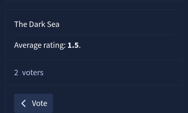
Task: Click the empty area right of The Dark Sea
Action: pyautogui.click(x=118, y=24)
